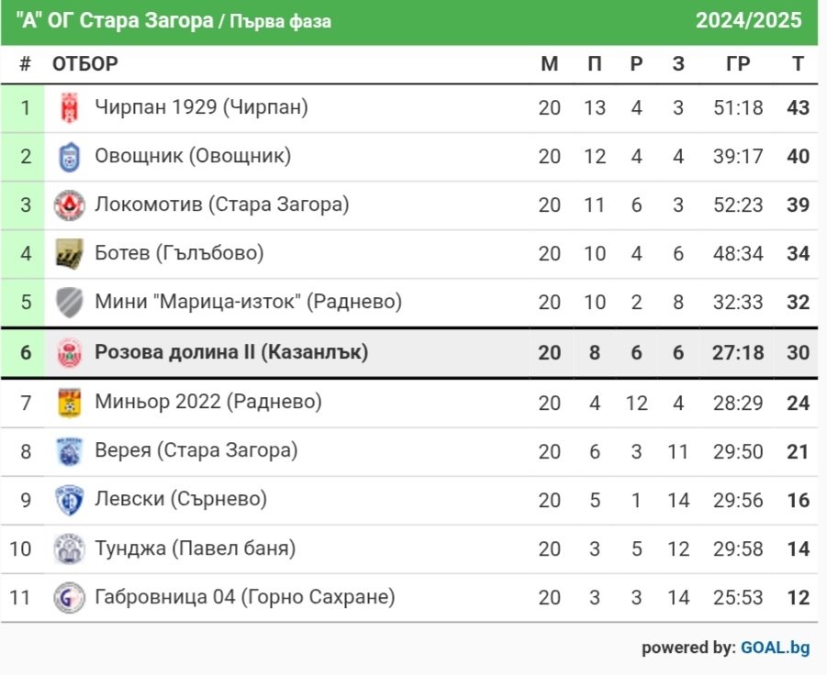Open team Розова долина II (Казанлък)
This screenshot has width=827, height=675.
[x=231, y=352]
